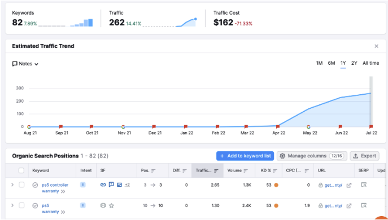This screenshot has width=388, height=220.
Task: Expand the ps5 warranty row
Action: click(x=12, y=205)
